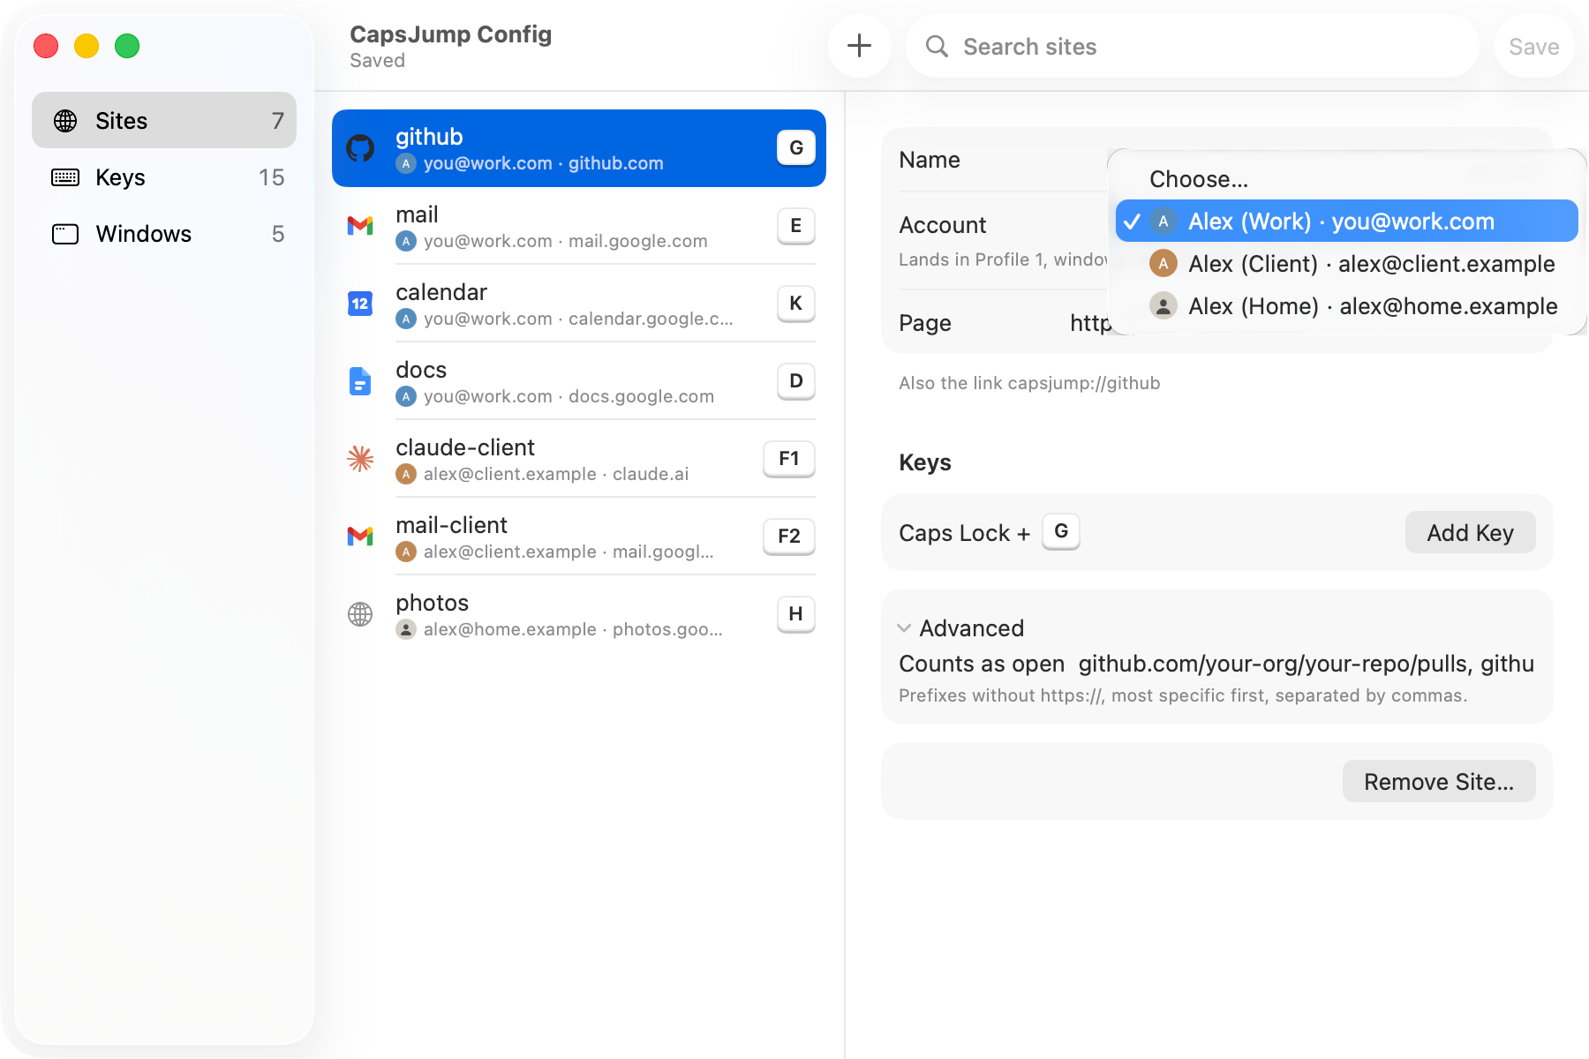
Task: Click the G keycap after Caps Lock +
Action: click(x=1061, y=531)
